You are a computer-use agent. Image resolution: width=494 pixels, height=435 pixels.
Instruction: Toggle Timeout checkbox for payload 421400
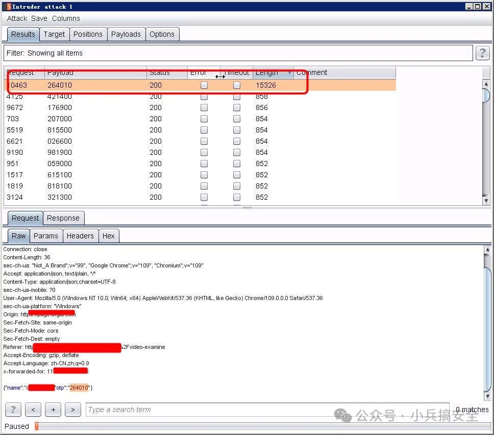click(x=237, y=96)
